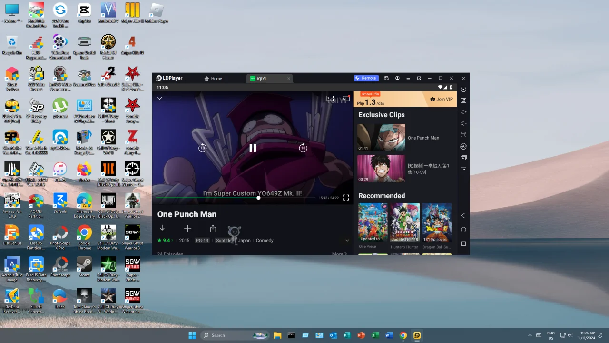Select the Google Chrome desktop shortcut
This screenshot has width=609, height=343.
(x=84, y=237)
